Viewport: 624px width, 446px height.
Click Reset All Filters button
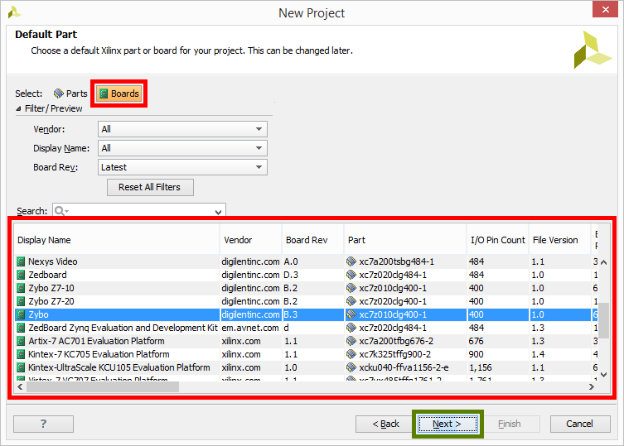[150, 187]
